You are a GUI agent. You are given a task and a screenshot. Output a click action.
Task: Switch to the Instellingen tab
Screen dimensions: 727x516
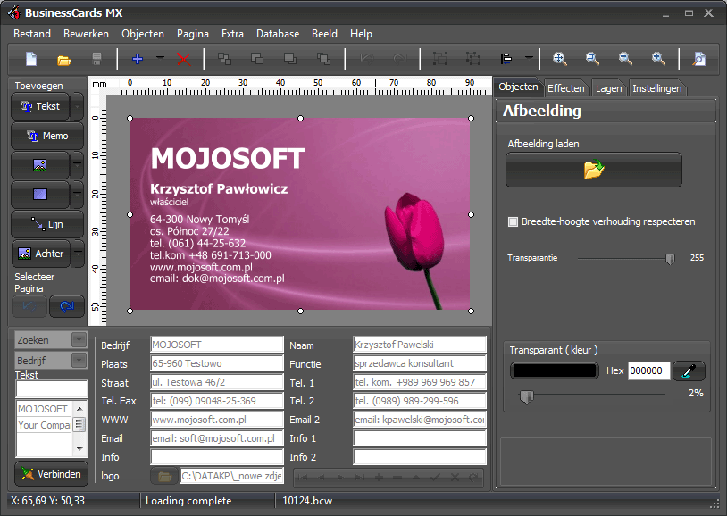(657, 88)
